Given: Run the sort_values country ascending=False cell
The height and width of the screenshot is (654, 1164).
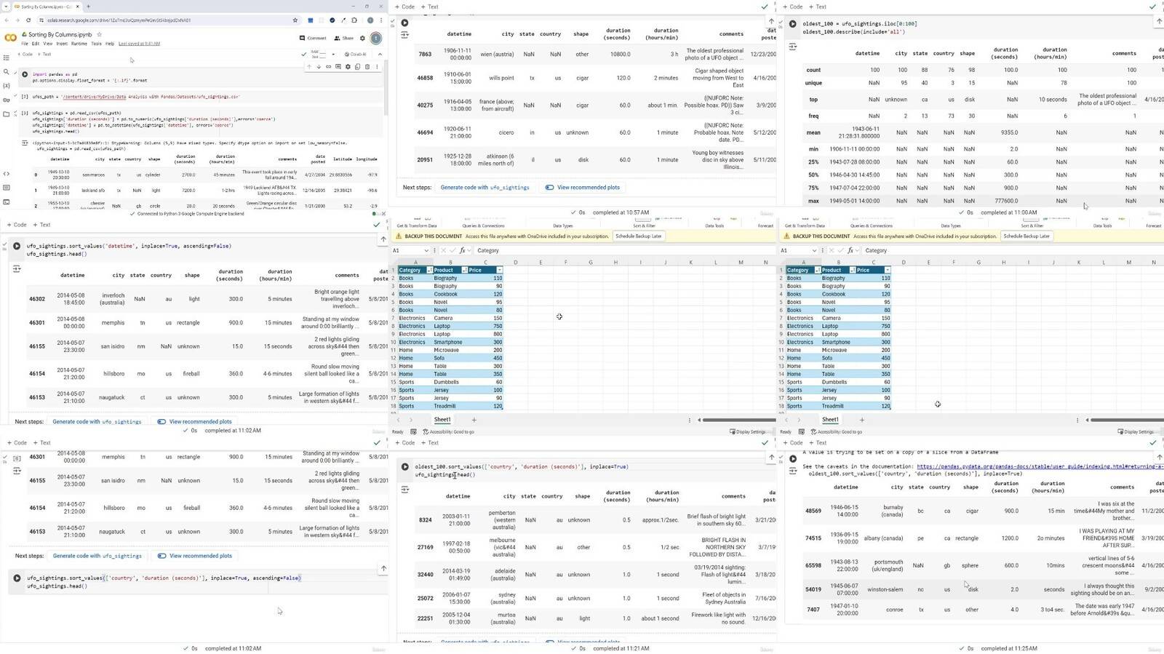Looking at the screenshot, I should [17, 578].
